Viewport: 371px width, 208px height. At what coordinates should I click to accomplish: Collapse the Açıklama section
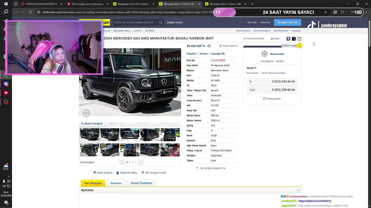[x=298, y=190]
